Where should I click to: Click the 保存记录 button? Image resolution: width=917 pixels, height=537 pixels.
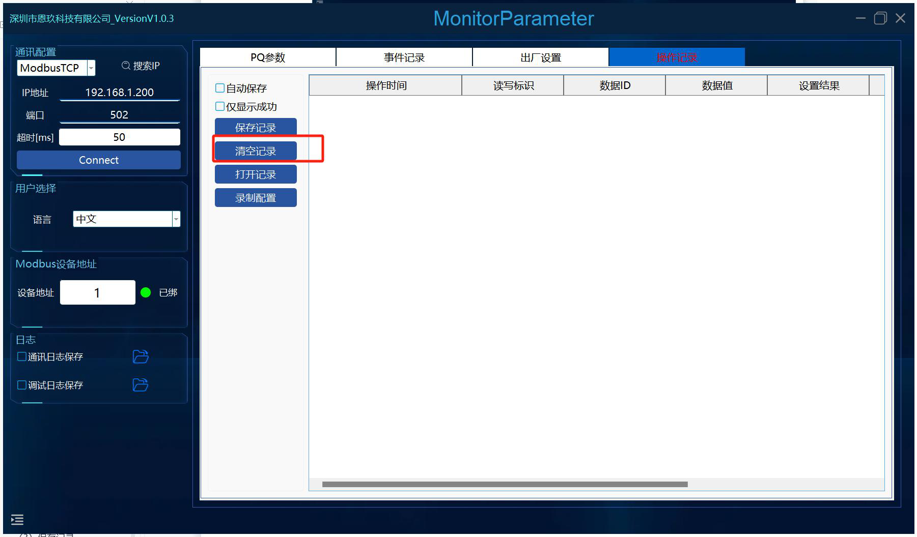click(256, 128)
